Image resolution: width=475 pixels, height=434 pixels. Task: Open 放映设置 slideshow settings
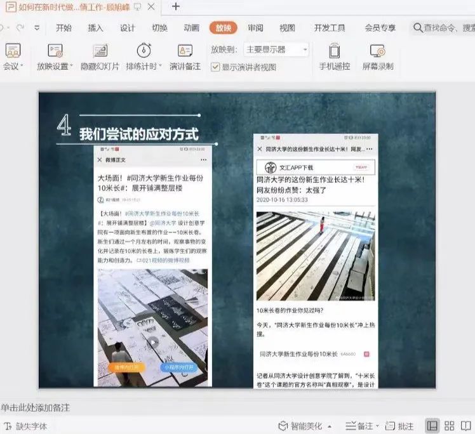pos(55,56)
